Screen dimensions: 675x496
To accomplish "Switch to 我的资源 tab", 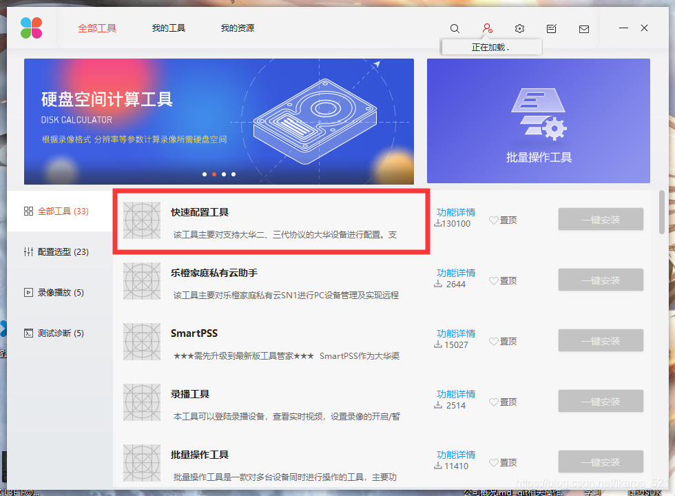I will tap(237, 28).
